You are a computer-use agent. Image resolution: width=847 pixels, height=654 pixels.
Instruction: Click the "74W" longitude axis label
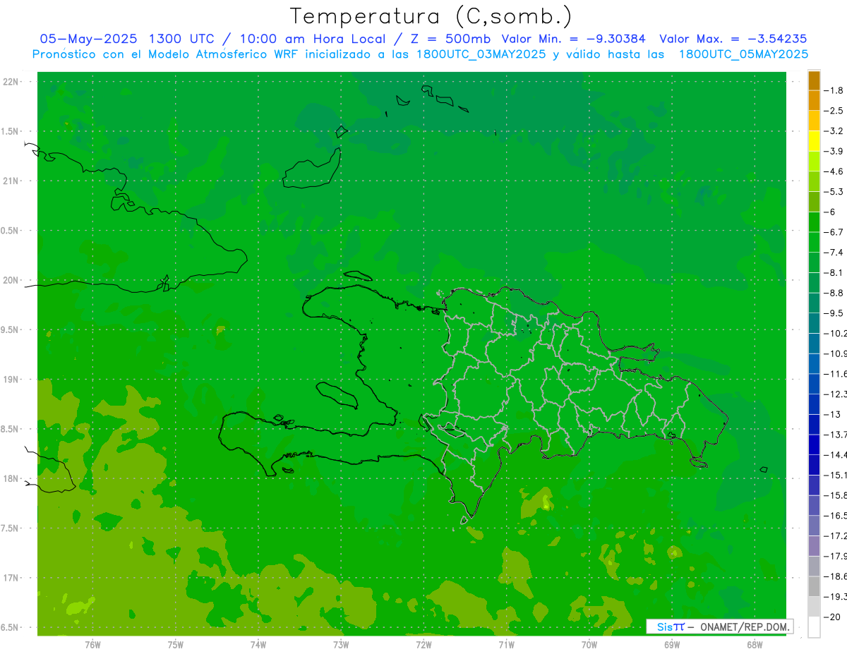(x=258, y=644)
